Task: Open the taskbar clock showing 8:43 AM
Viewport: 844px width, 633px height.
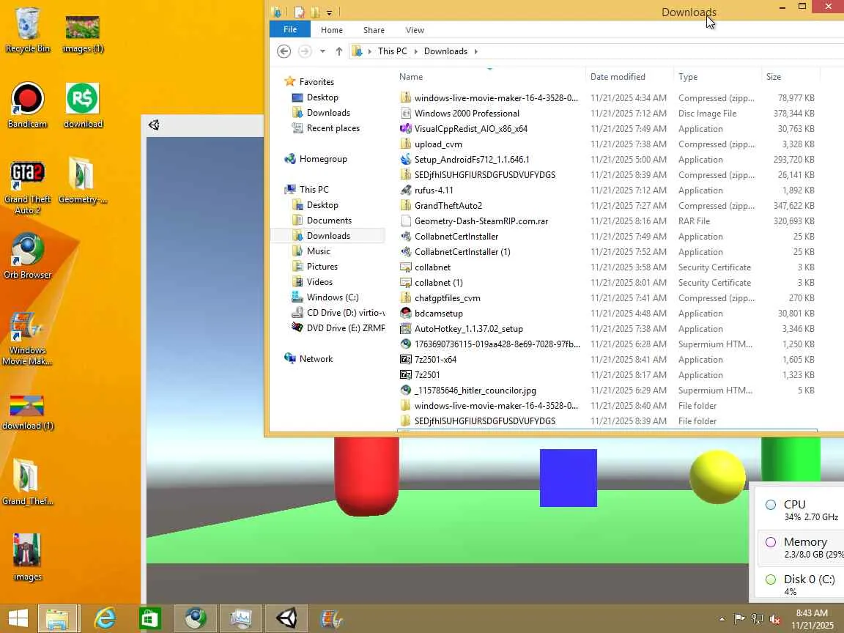Action: (812, 619)
